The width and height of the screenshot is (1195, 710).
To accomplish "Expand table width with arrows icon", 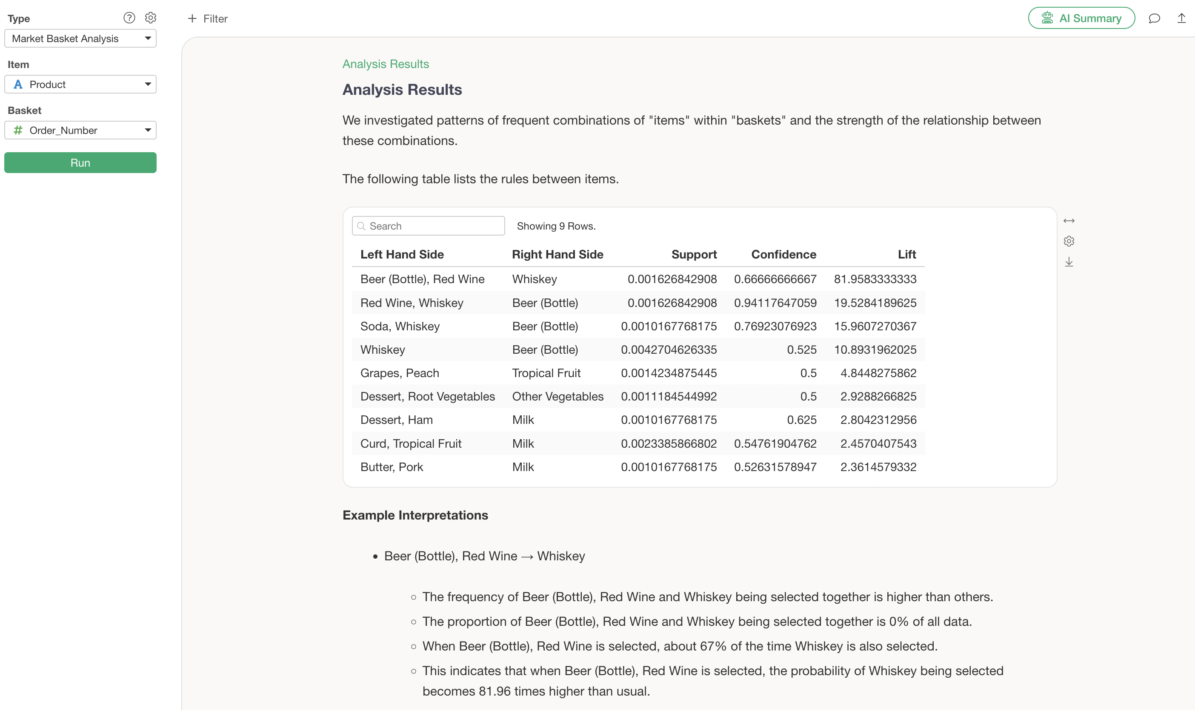I will point(1069,221).
